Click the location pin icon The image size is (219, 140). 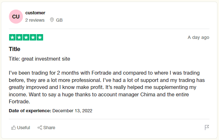[x=52, y=20]
